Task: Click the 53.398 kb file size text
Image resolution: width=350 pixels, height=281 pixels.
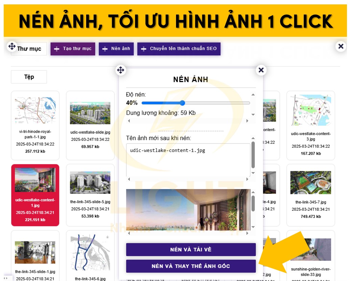Action: coord(90,216)
